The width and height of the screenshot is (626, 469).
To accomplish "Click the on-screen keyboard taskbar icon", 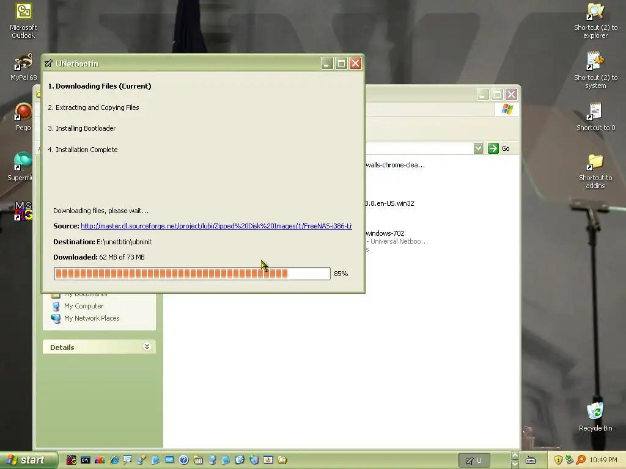I will point(531,460).
